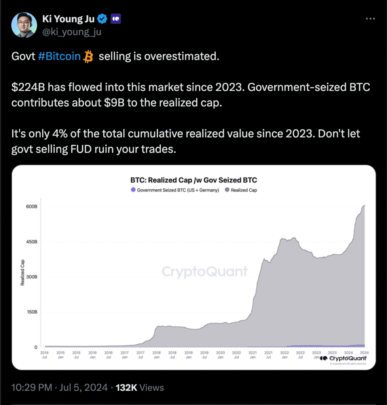Click the purple legend dot for Government Seized BTC
This screenshot has width=387, height=405.
(133, 190)
